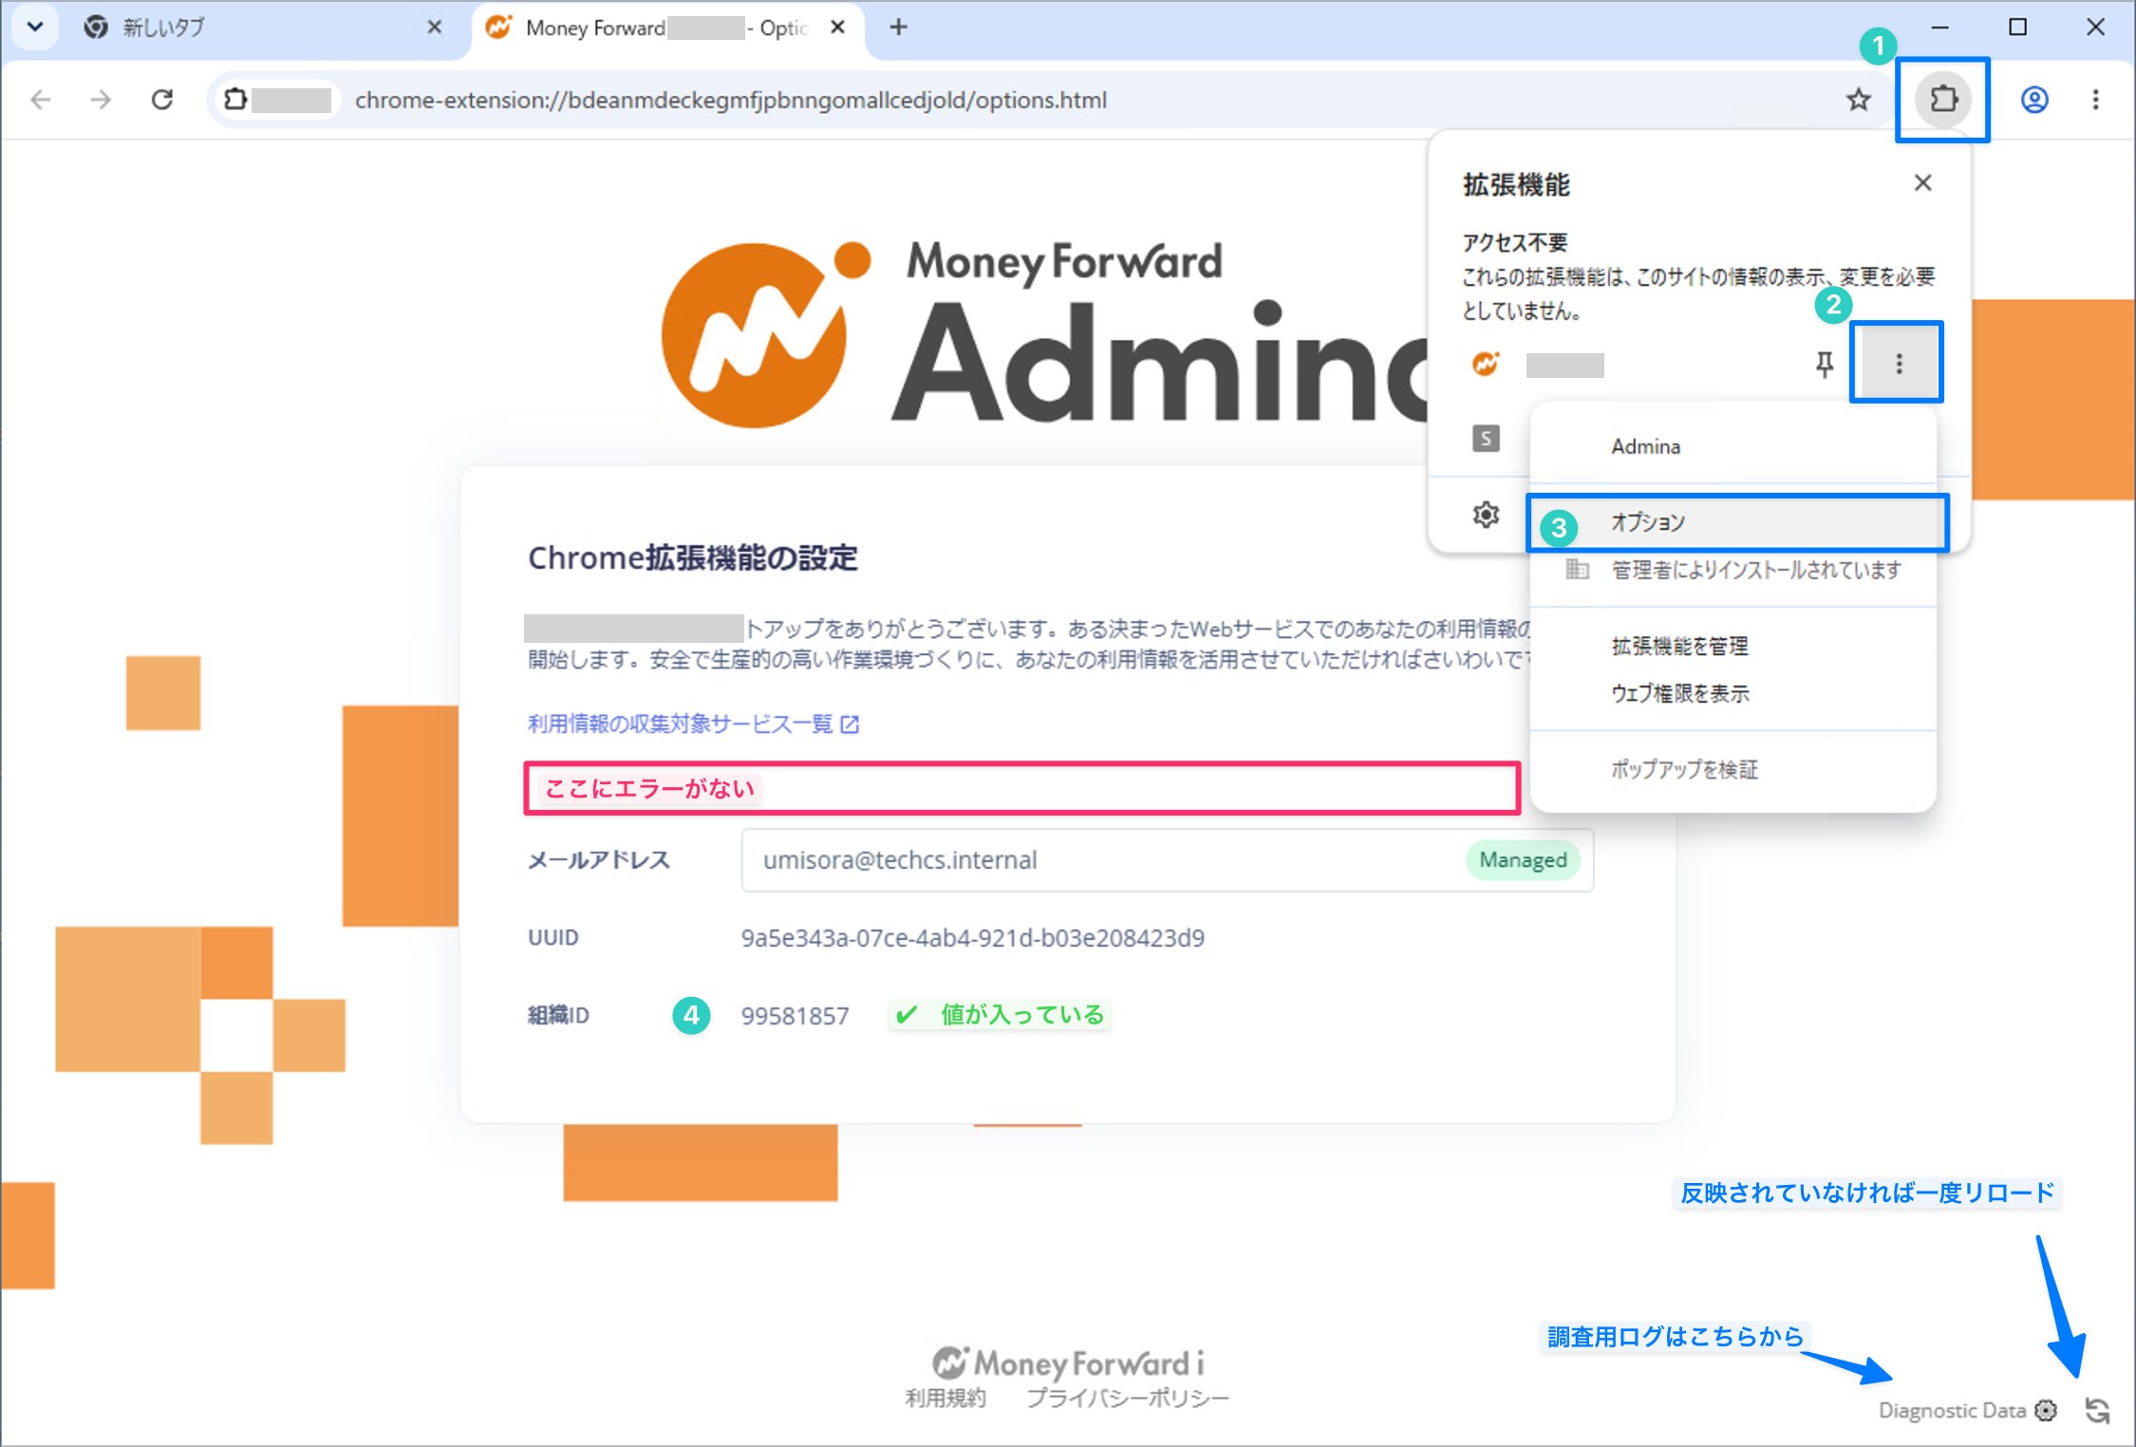This screenshot has height=1447, width=2136.
Task: Close the Money Forward options tab
Action: coord(837,28)
